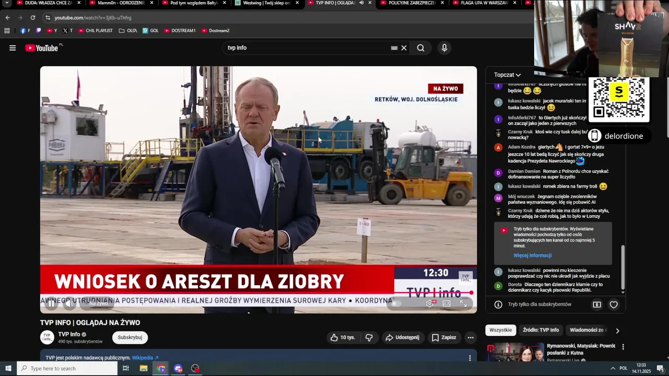Viewport: 669px width, 376px height.
Task: Like the video with thumbs up
Action: 342,337
